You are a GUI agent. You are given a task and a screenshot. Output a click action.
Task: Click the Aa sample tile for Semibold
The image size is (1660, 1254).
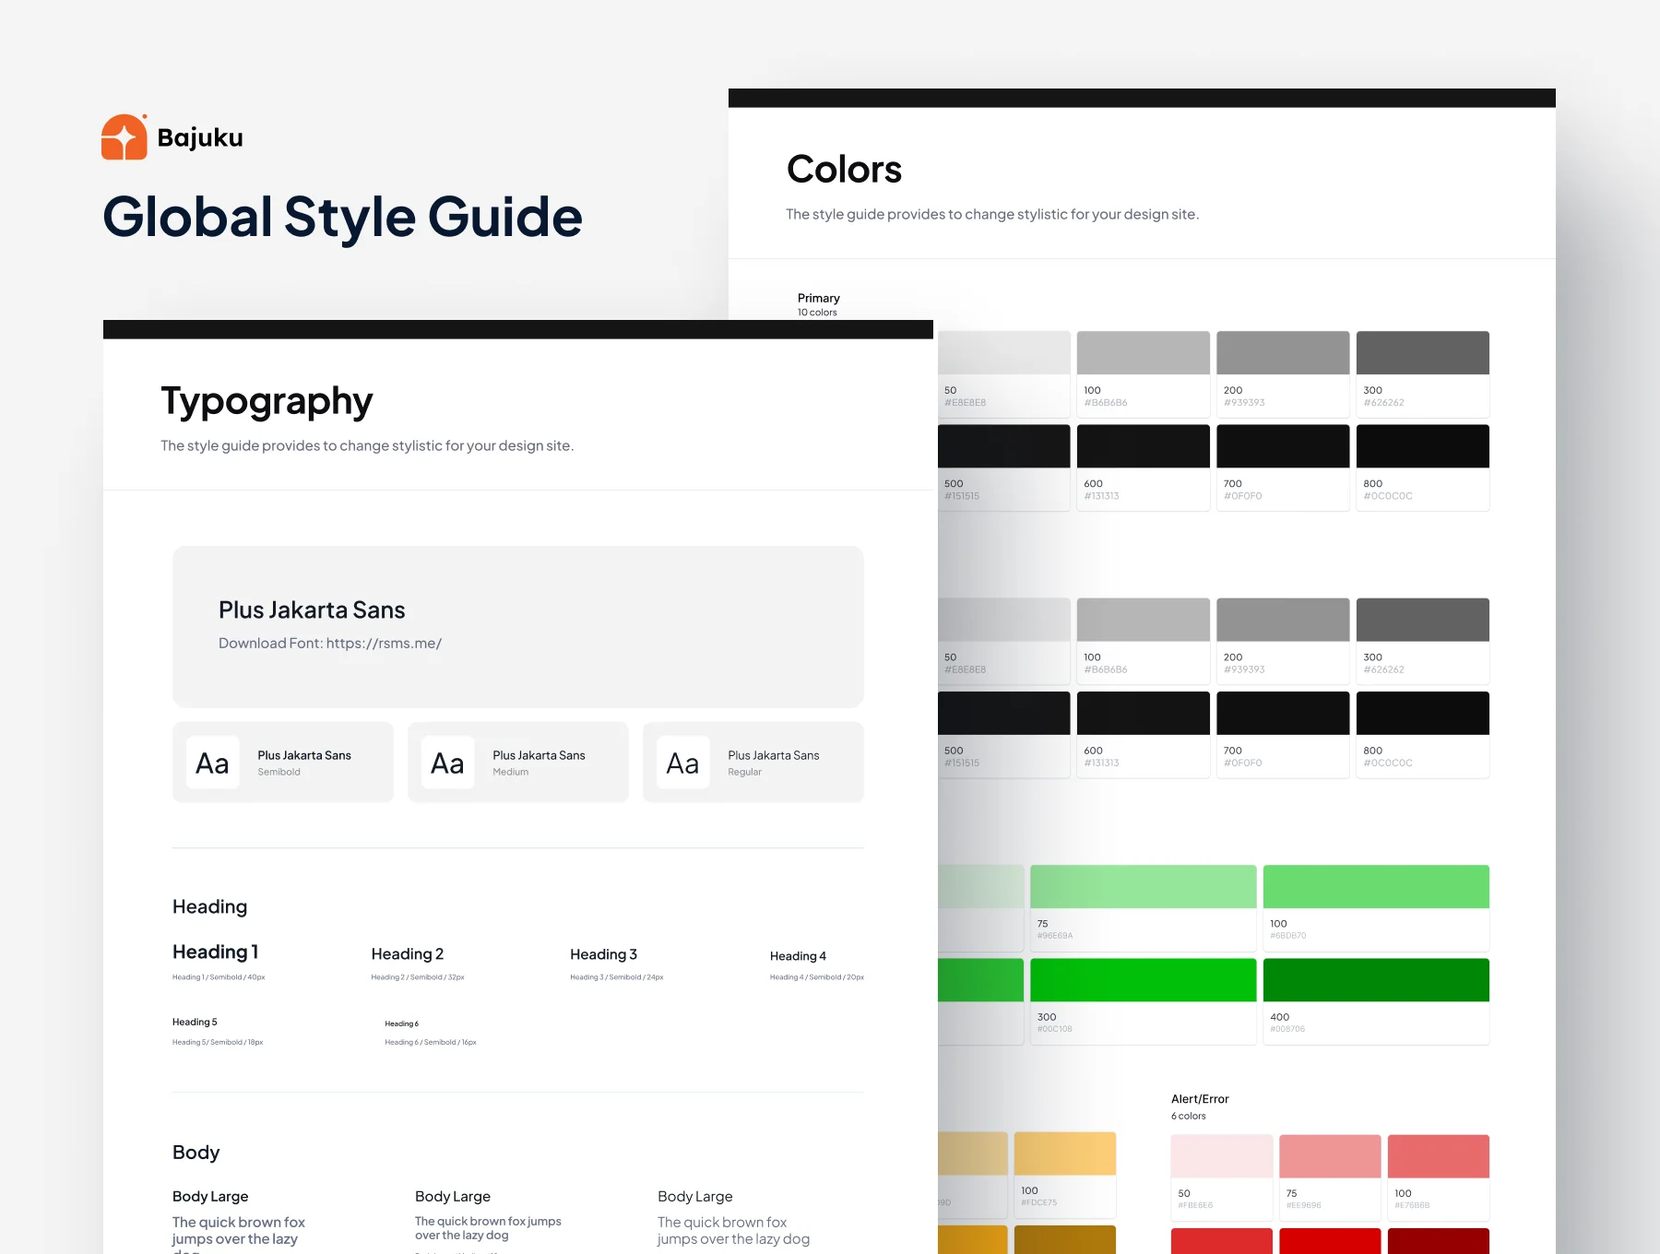click(x=212, y=763)
